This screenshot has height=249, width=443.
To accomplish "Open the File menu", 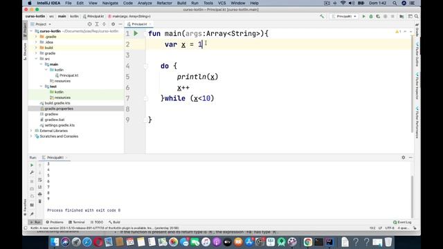I will 69,3.
